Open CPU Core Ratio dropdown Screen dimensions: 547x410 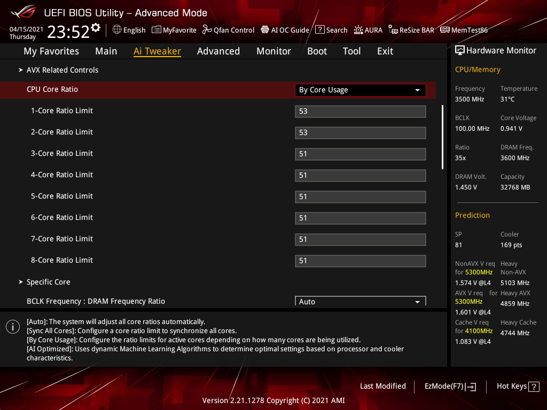(360, 90)
